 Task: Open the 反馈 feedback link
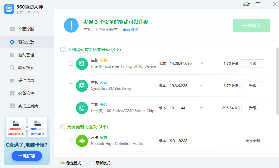click(247, 4)
